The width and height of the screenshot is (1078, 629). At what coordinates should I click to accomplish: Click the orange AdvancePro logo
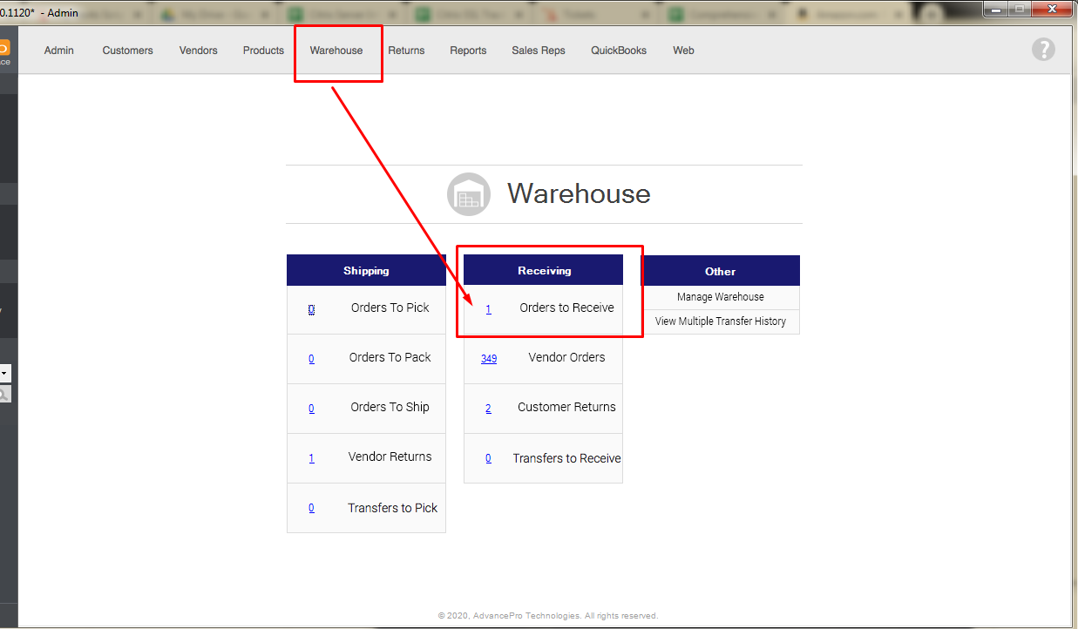[3, 50]
